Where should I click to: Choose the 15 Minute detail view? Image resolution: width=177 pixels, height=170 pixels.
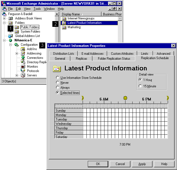[148, 86]
